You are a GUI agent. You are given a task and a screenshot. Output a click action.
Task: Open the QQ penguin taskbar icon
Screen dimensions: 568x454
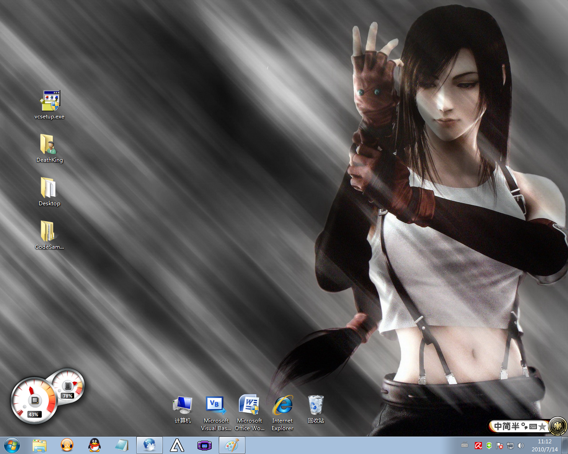point(95,445)
